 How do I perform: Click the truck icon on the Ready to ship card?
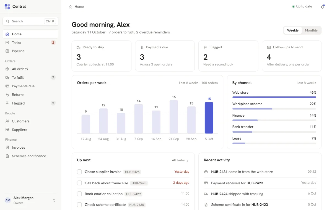pyautogui.click(x=79, y=48)
